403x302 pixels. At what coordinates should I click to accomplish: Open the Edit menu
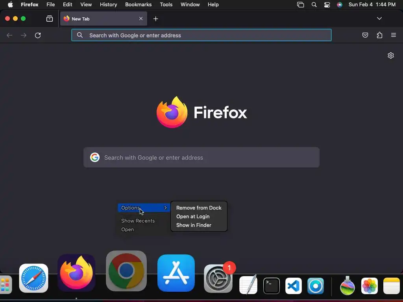click(68, 5)
